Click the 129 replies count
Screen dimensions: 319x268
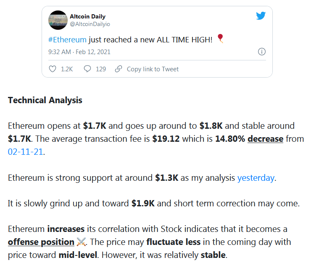tap(101, 69)
